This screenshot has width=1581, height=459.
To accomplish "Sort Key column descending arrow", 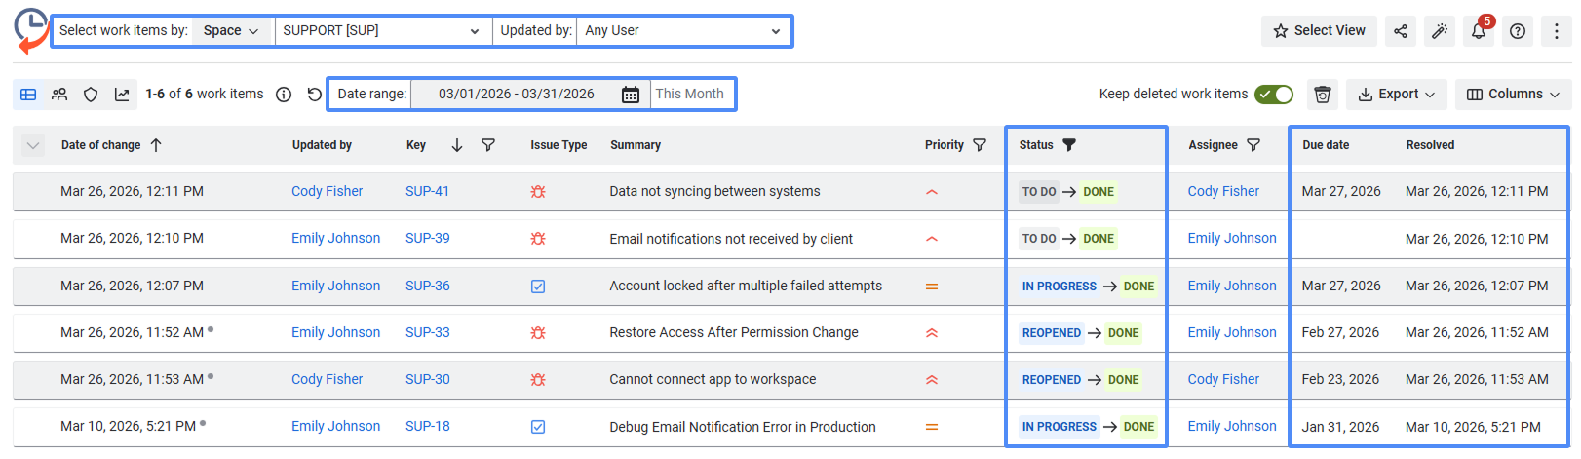I will coord(457,145).
